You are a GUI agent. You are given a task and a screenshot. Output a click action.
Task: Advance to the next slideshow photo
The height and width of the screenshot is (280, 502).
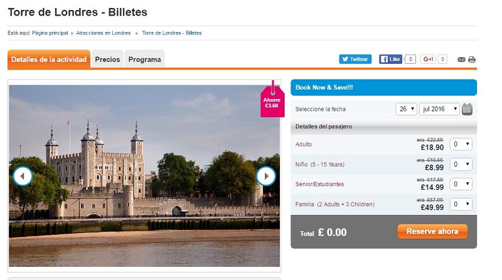pyautogui.click(x=266, y=176)
